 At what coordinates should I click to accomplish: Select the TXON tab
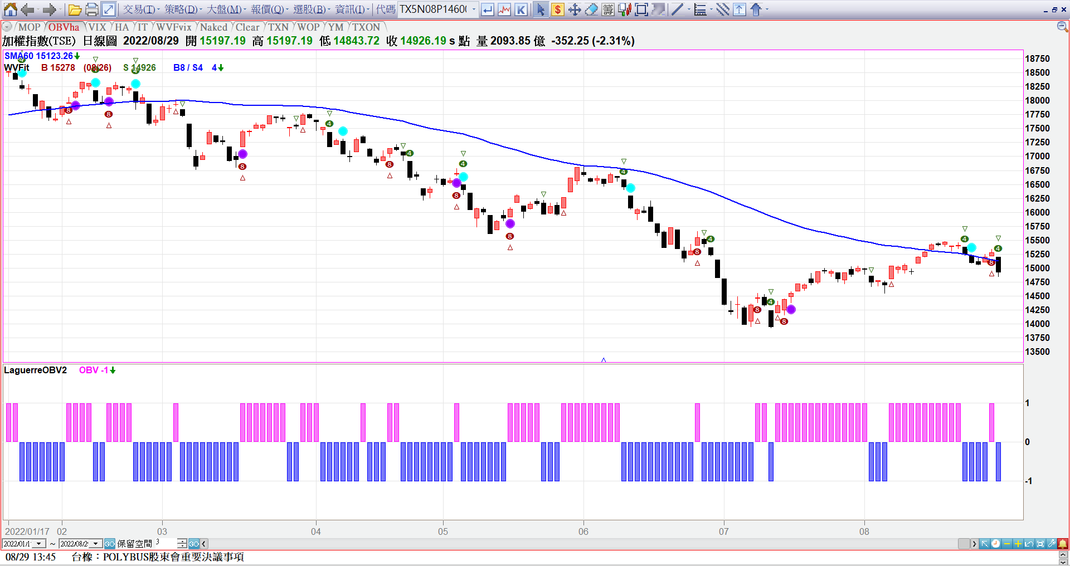366,27
